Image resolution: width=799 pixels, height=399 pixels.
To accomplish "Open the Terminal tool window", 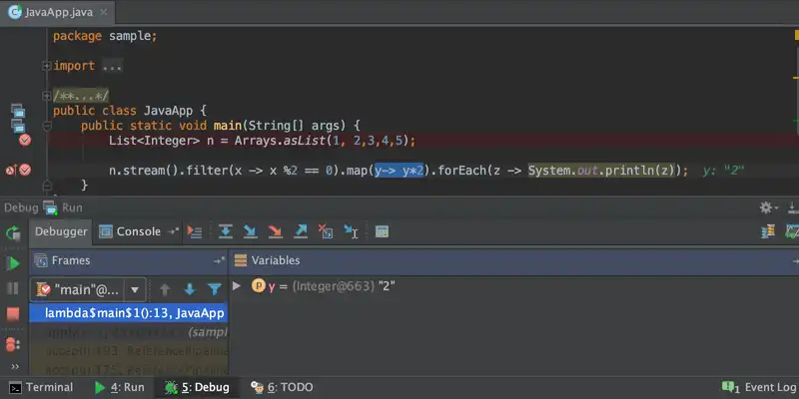I will click(x=40, y=387).
